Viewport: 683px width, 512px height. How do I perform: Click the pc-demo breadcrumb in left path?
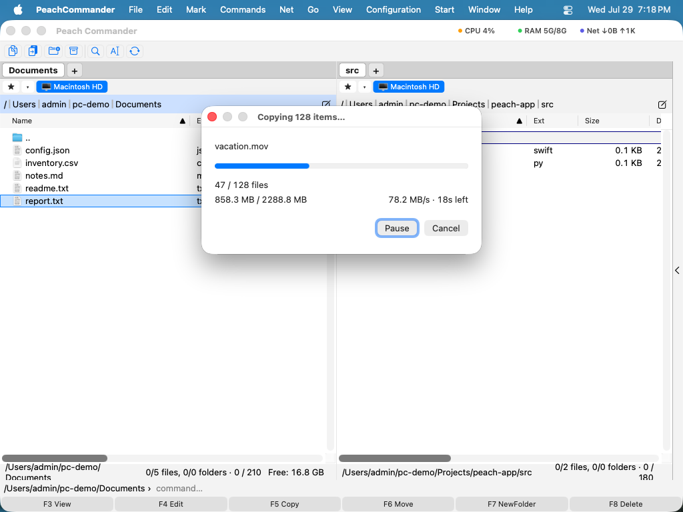coord(91,105)
